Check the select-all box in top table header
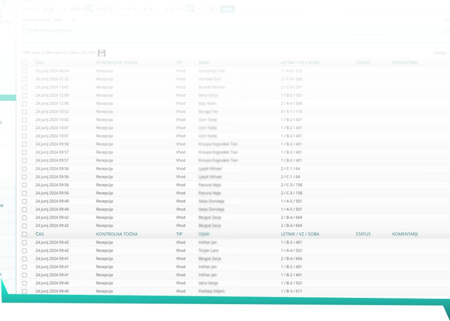The image size is (450, 321). (x=25, y=63)
